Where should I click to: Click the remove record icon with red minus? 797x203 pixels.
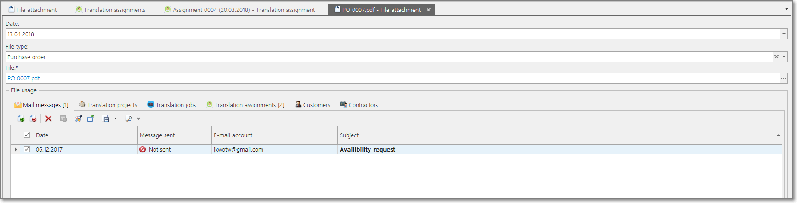(33, 118)
